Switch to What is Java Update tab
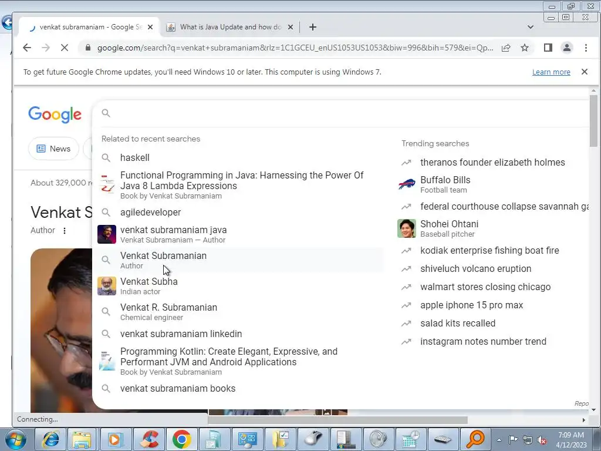Viewport: 601px width, 451px height. (x=230, y=27)
